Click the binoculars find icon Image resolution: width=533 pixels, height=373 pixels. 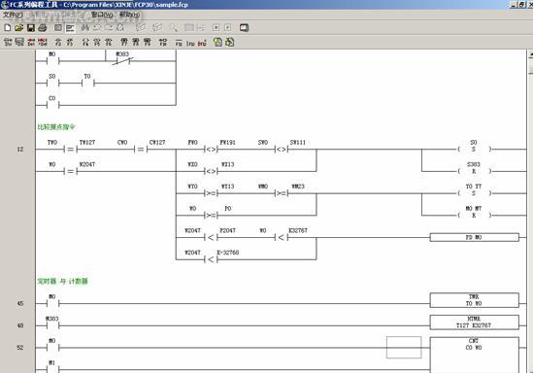85,28
